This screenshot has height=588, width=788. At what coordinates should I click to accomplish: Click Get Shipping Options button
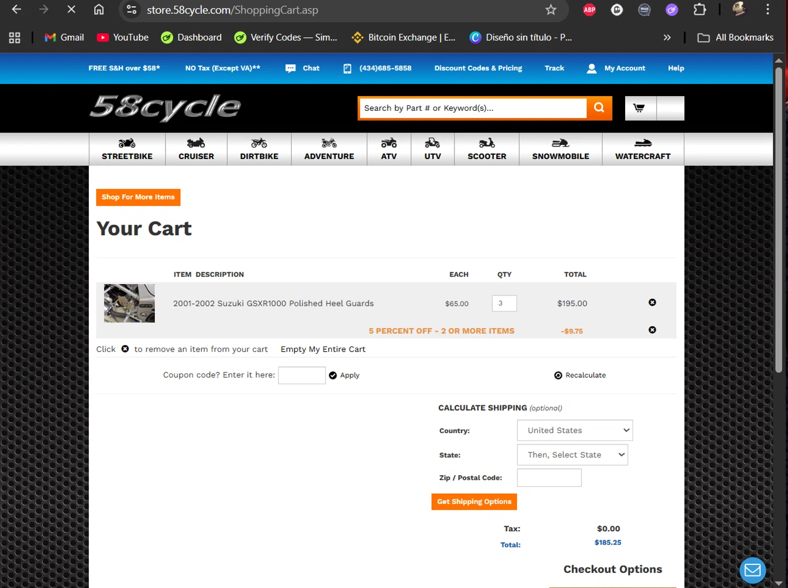coord(474,502)
